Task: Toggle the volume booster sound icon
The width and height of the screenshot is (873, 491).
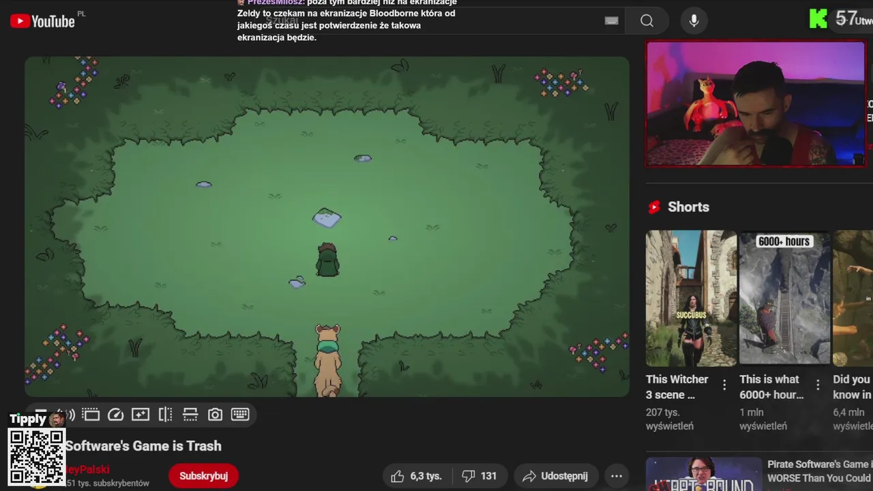Action: [70, 415]
